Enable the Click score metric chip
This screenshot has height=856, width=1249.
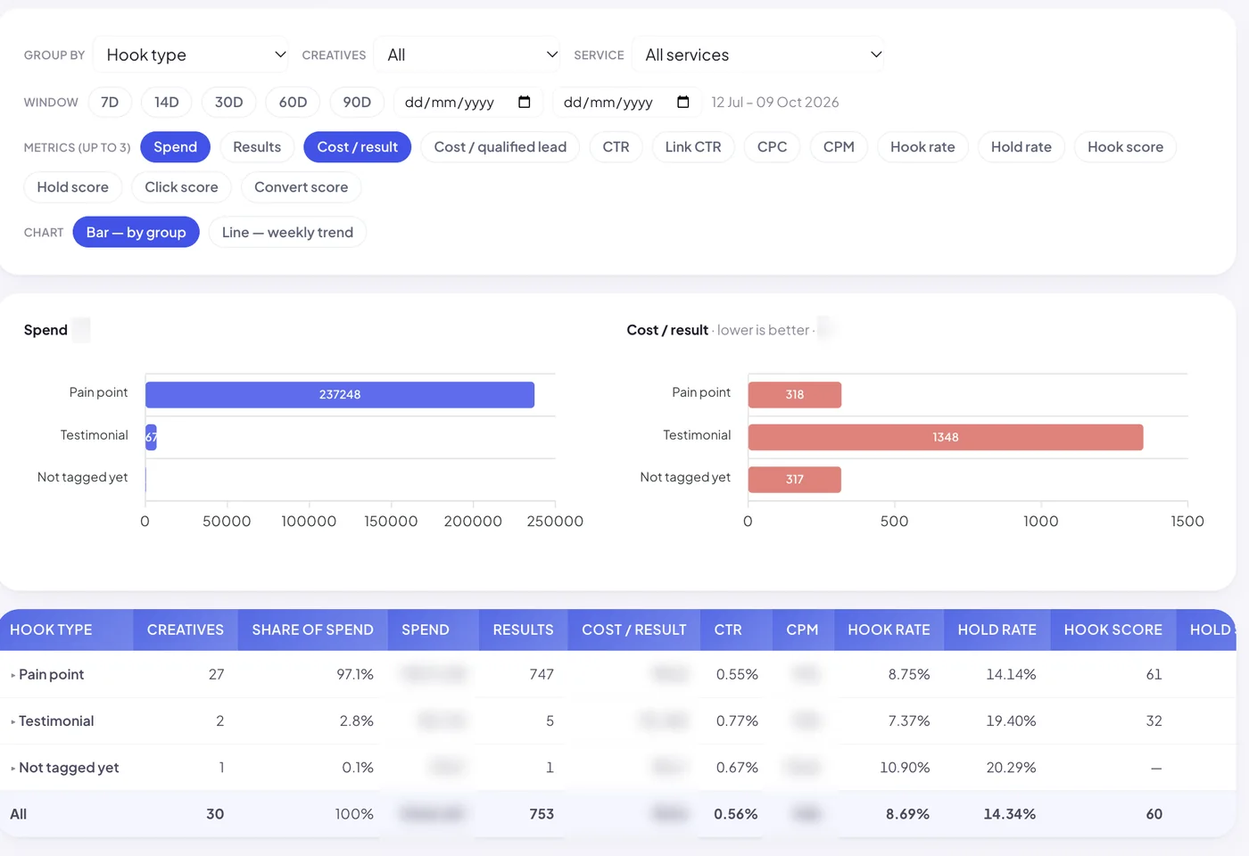click(181, 187)
